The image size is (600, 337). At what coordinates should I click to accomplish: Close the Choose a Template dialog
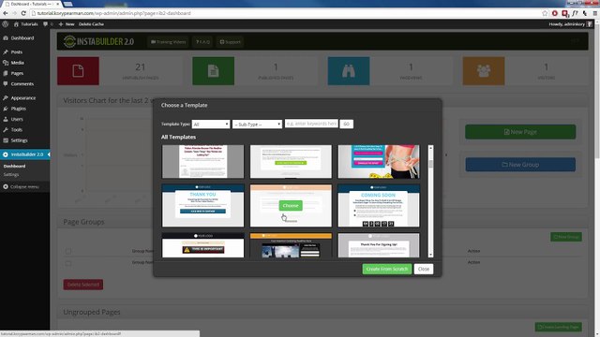click(x=424, y=269)
